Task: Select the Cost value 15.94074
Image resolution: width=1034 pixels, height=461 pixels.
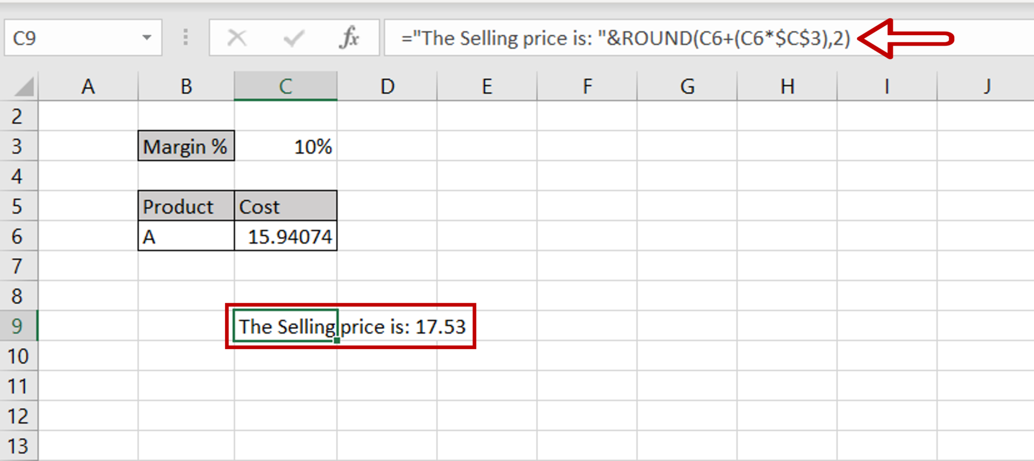Action: (x=285, y=236)
